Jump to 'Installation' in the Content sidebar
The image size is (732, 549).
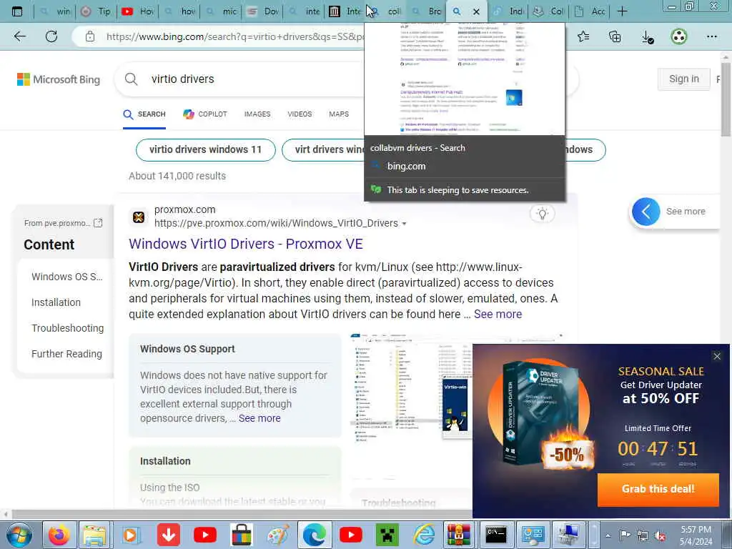[56, 302]
